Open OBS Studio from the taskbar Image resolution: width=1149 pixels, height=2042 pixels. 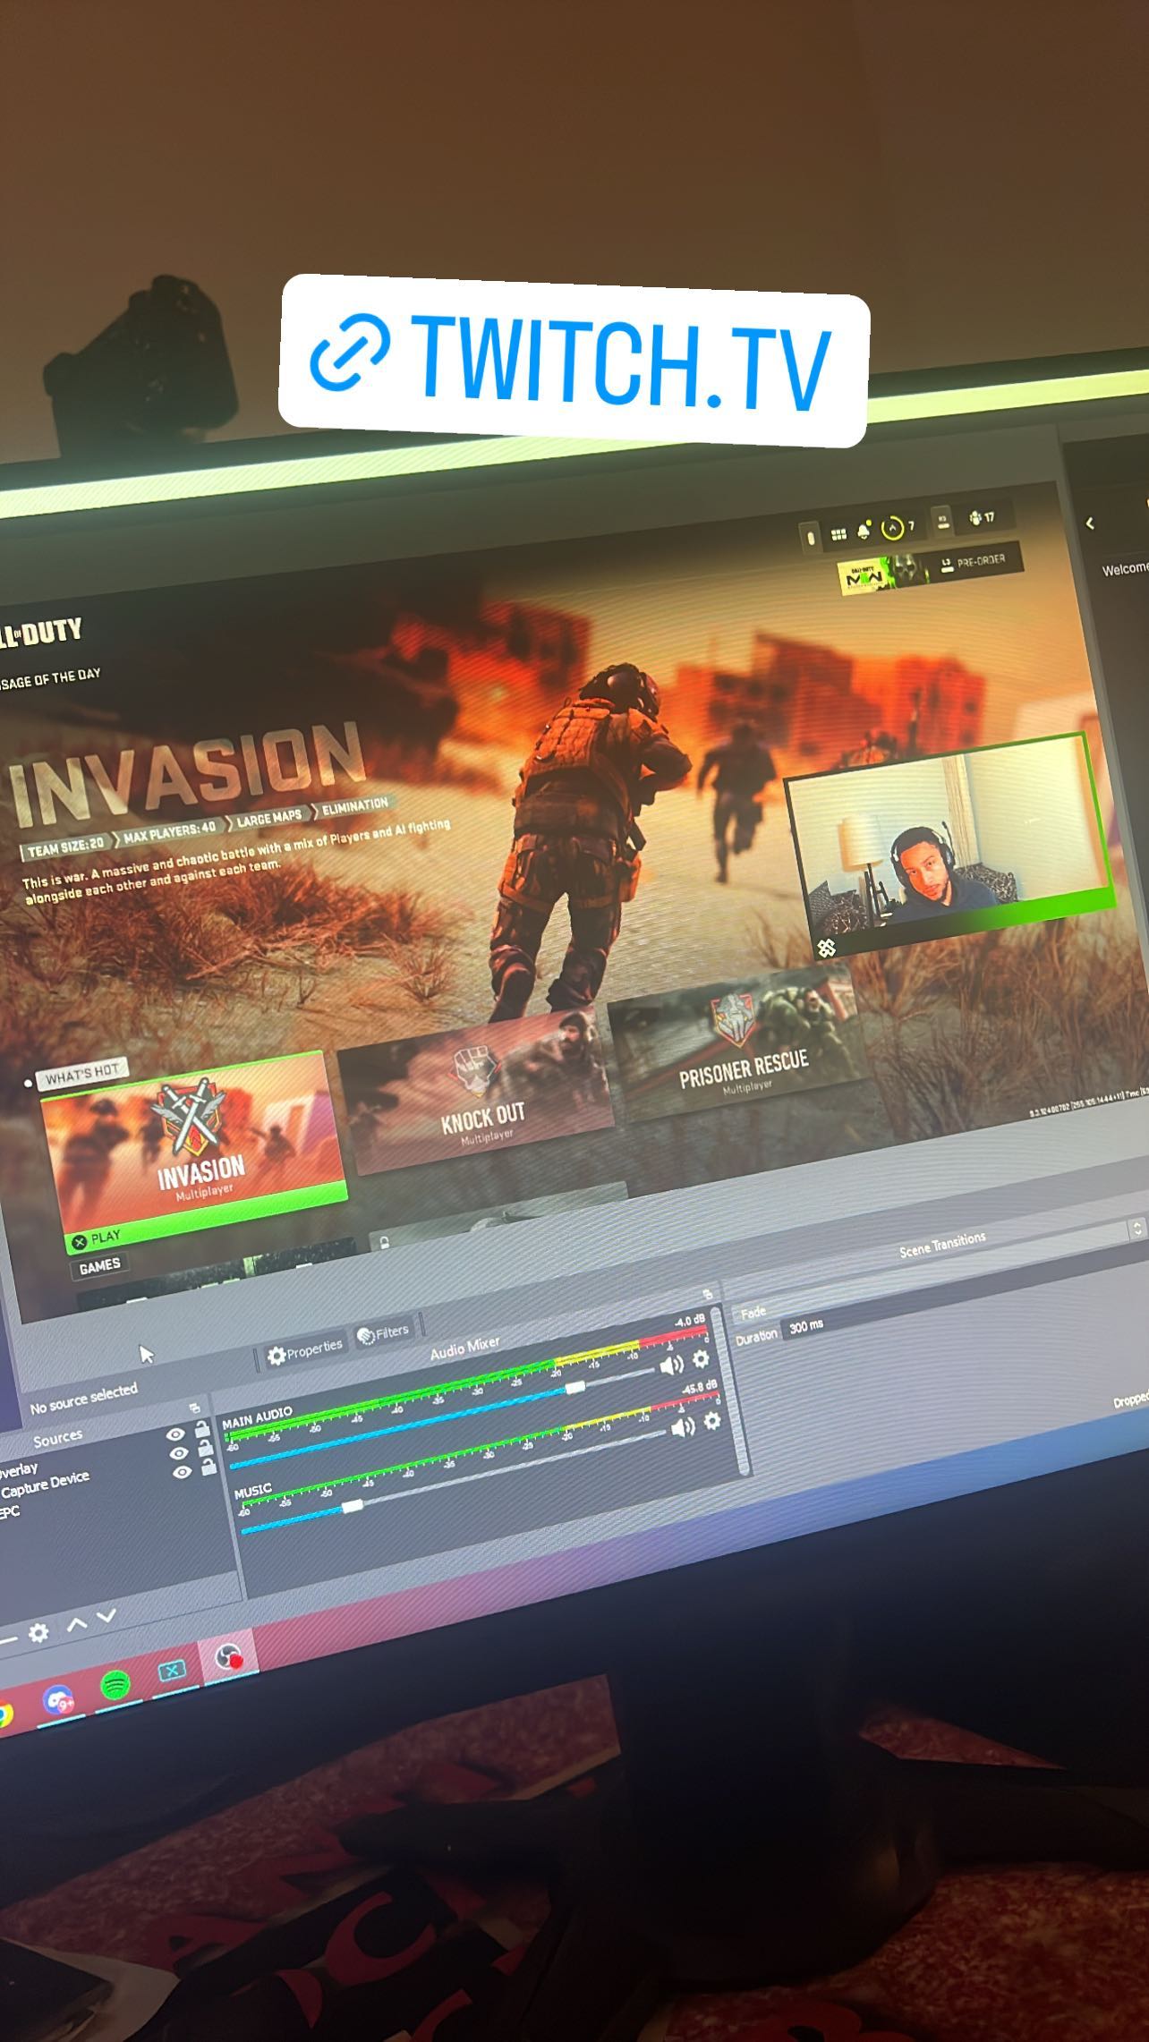pos(227,1657)
